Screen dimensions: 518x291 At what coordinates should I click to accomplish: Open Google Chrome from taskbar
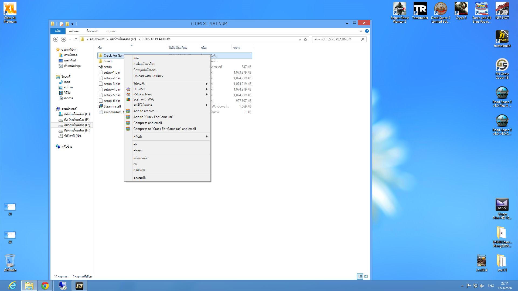tap(45, 286)
